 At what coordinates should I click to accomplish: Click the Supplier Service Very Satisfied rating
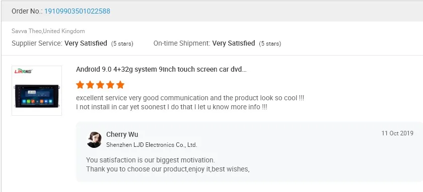(x=73, y=43)
